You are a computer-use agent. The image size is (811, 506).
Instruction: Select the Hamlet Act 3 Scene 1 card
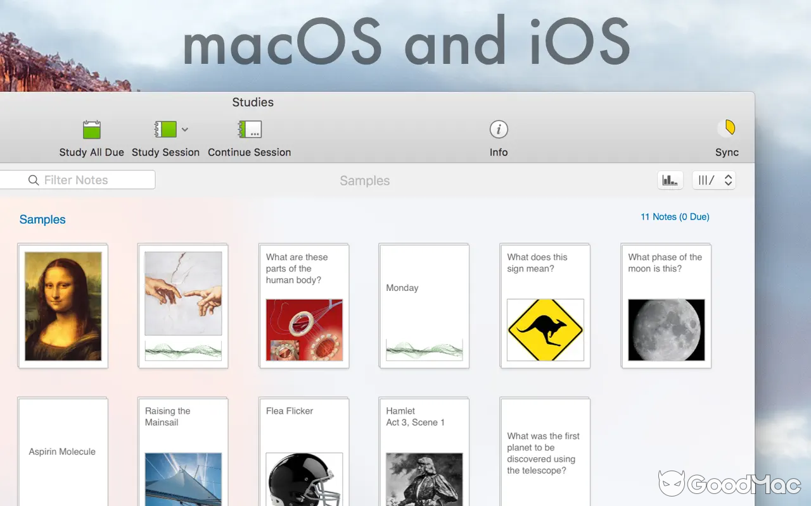tap(423, 451)
